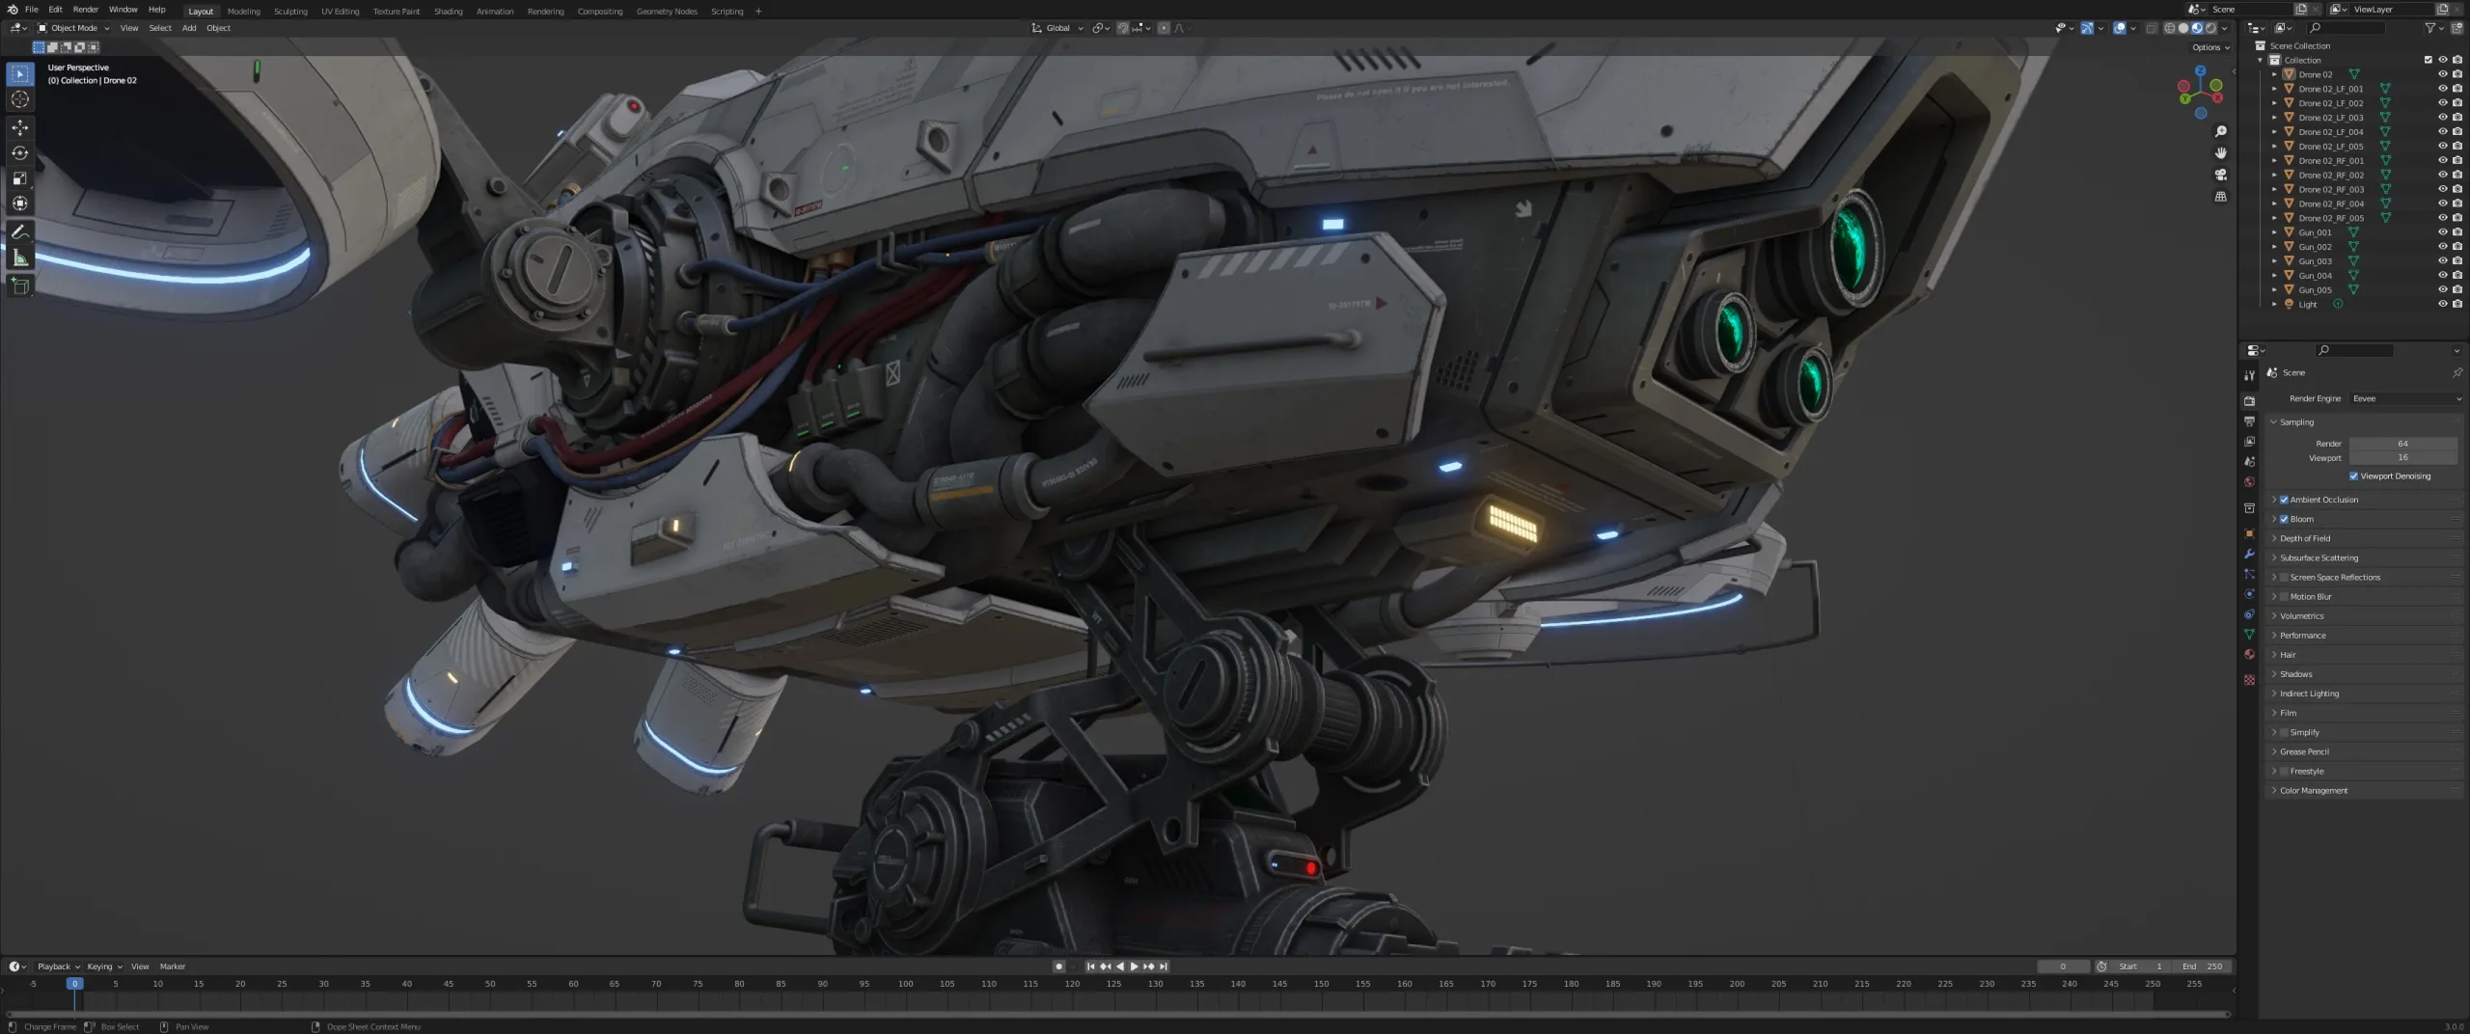Hide Gun_003 in the viewport
The image size is (2470, 1034).
click(2443, 260)
